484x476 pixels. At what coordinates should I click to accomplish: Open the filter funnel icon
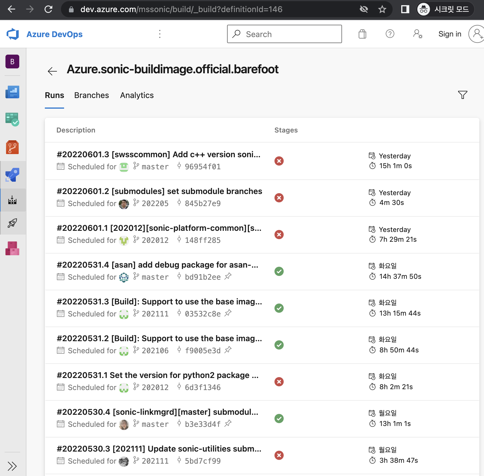[x=463, y=95]
